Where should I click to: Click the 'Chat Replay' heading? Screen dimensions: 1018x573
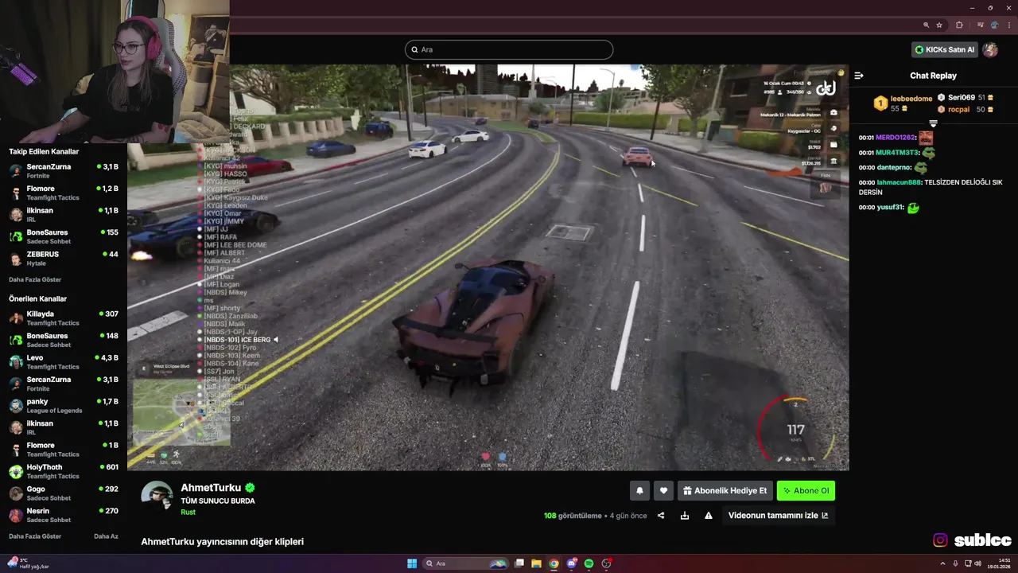coord(933,76)
